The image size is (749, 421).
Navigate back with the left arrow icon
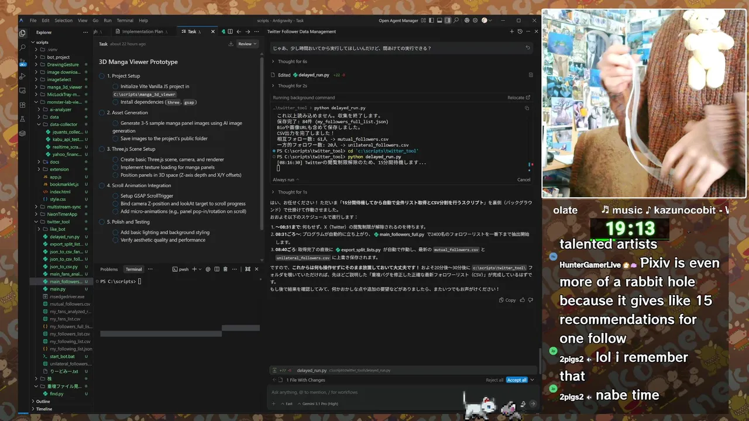239,32
